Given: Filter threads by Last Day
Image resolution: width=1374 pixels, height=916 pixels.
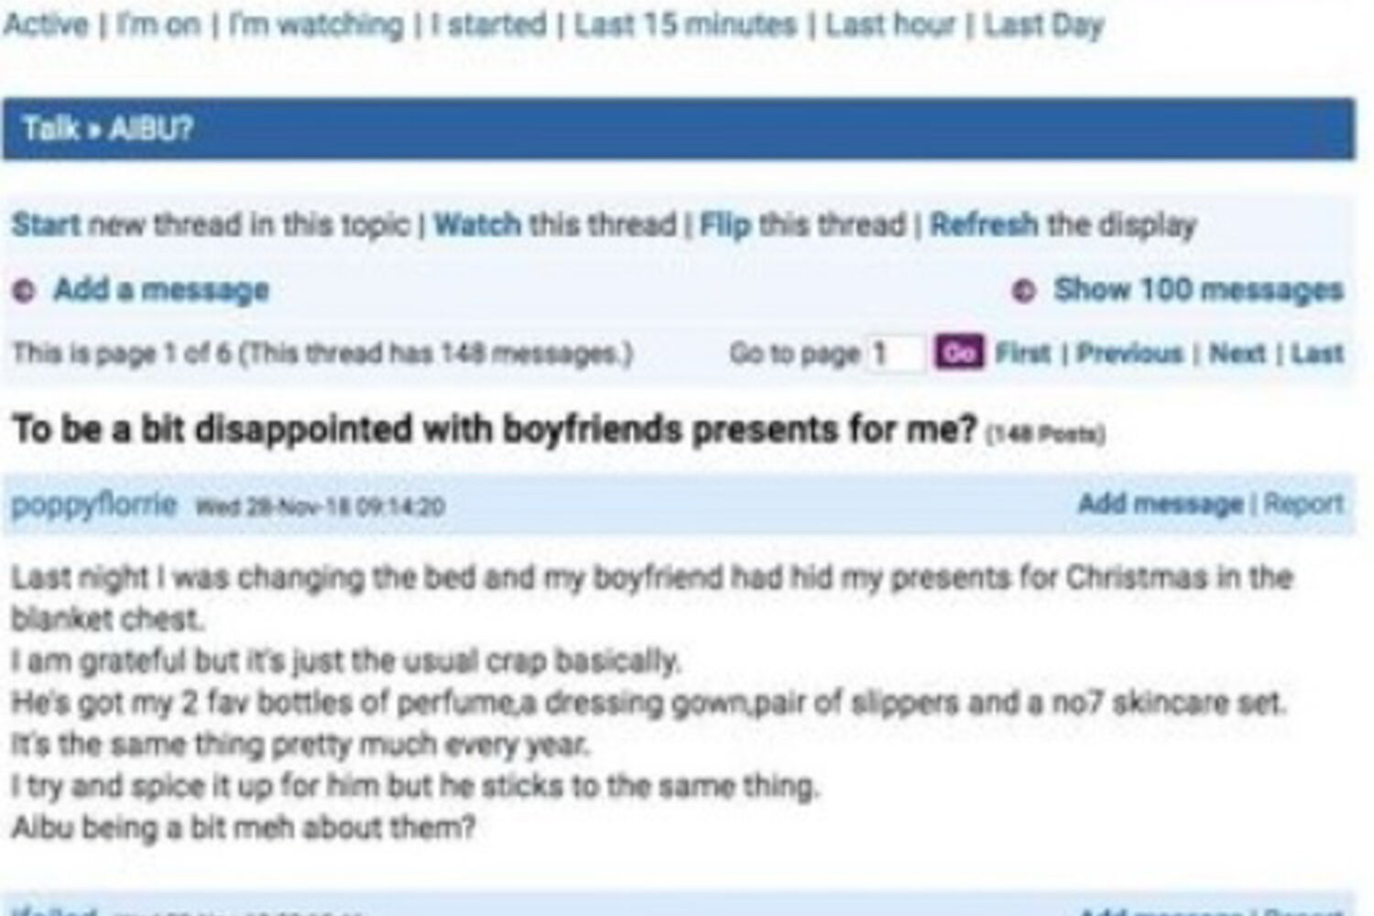Looking at the screenshot, I should 1043,25.
